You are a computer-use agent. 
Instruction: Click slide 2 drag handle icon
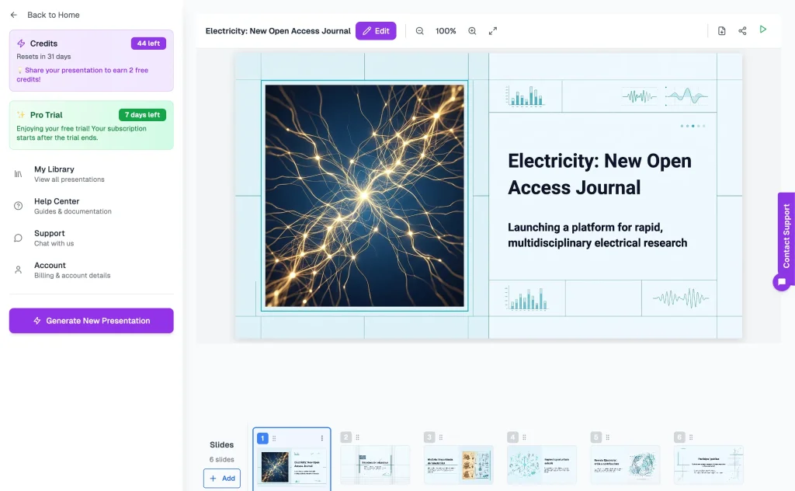pyautogui.click(x=357, y=437)
